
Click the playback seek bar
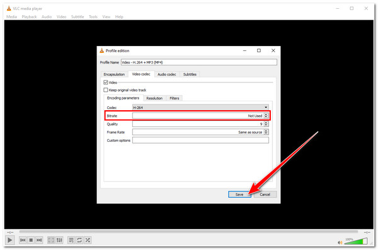point(188,232)
